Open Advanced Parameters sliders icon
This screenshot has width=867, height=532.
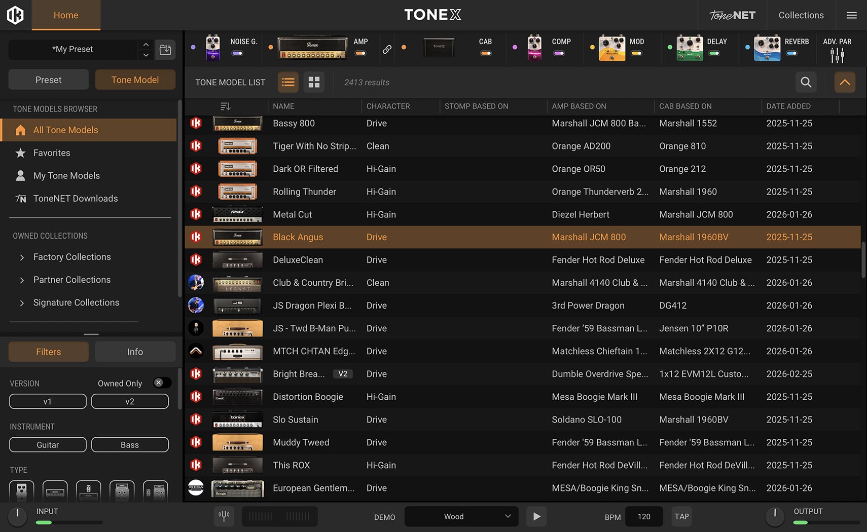click(x=837, y=55)
